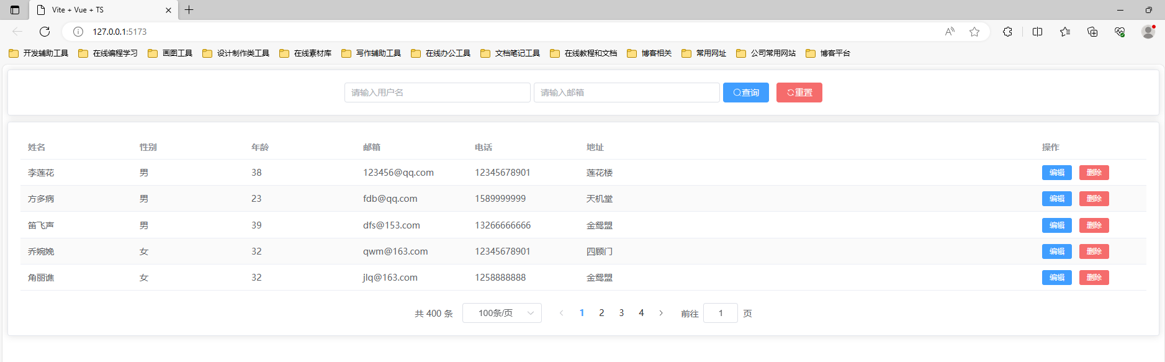The image size is (1165, 362).
Task: Delete the 乔婉娩 row
Action: tap(1094, 251)
